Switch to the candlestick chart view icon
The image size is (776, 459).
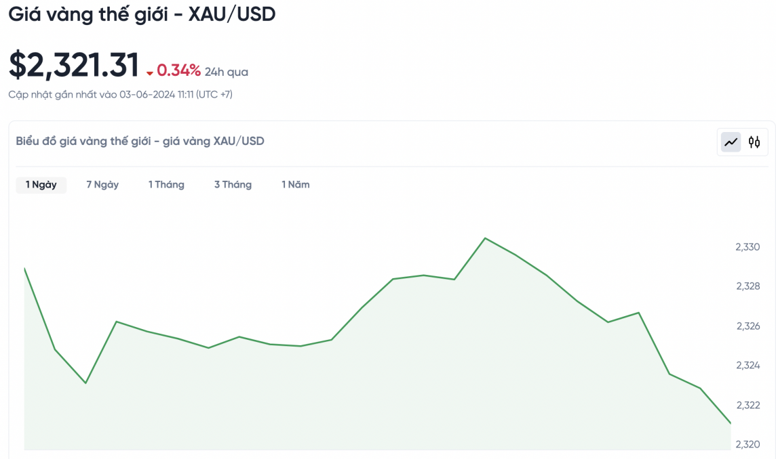[754, 142]
